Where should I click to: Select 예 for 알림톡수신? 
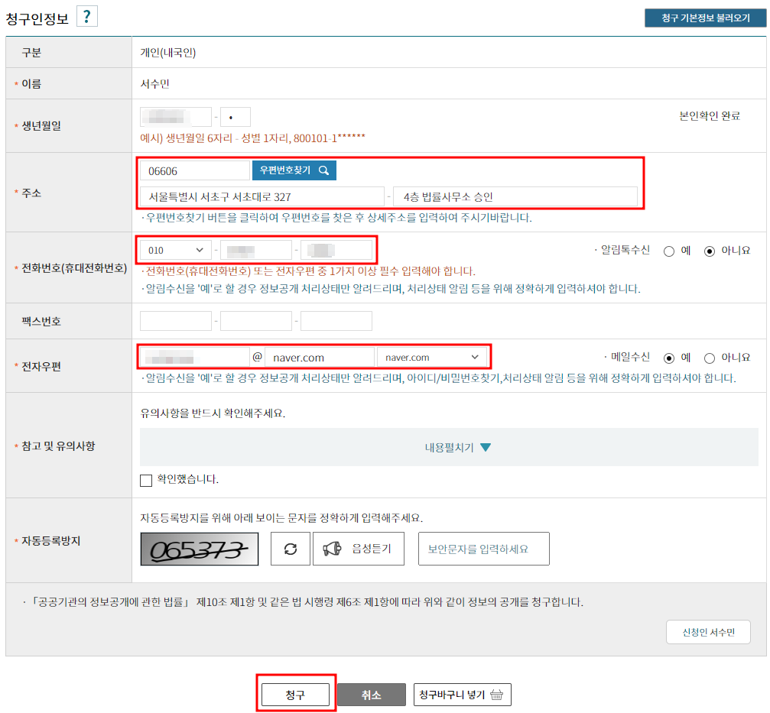tap(669, 251)
